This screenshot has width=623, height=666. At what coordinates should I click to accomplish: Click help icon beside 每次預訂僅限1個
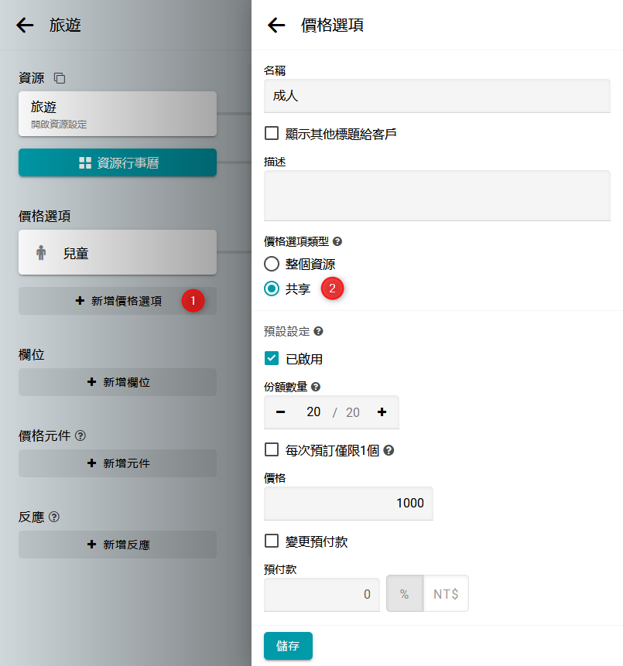coord(389,450)
